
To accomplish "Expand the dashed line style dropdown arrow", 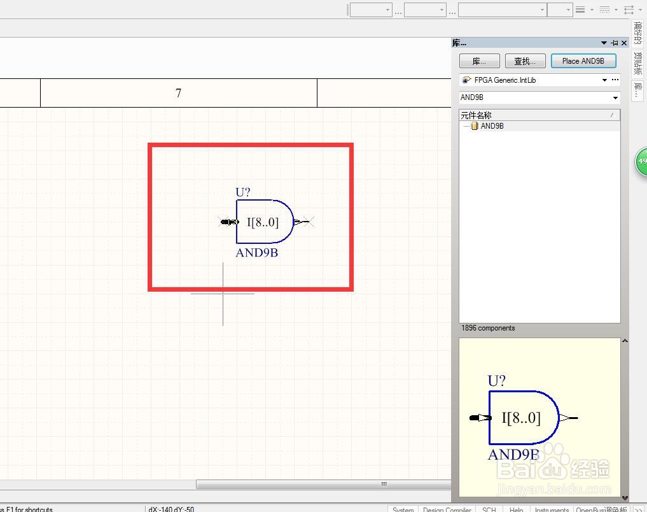I will [616, 10].
